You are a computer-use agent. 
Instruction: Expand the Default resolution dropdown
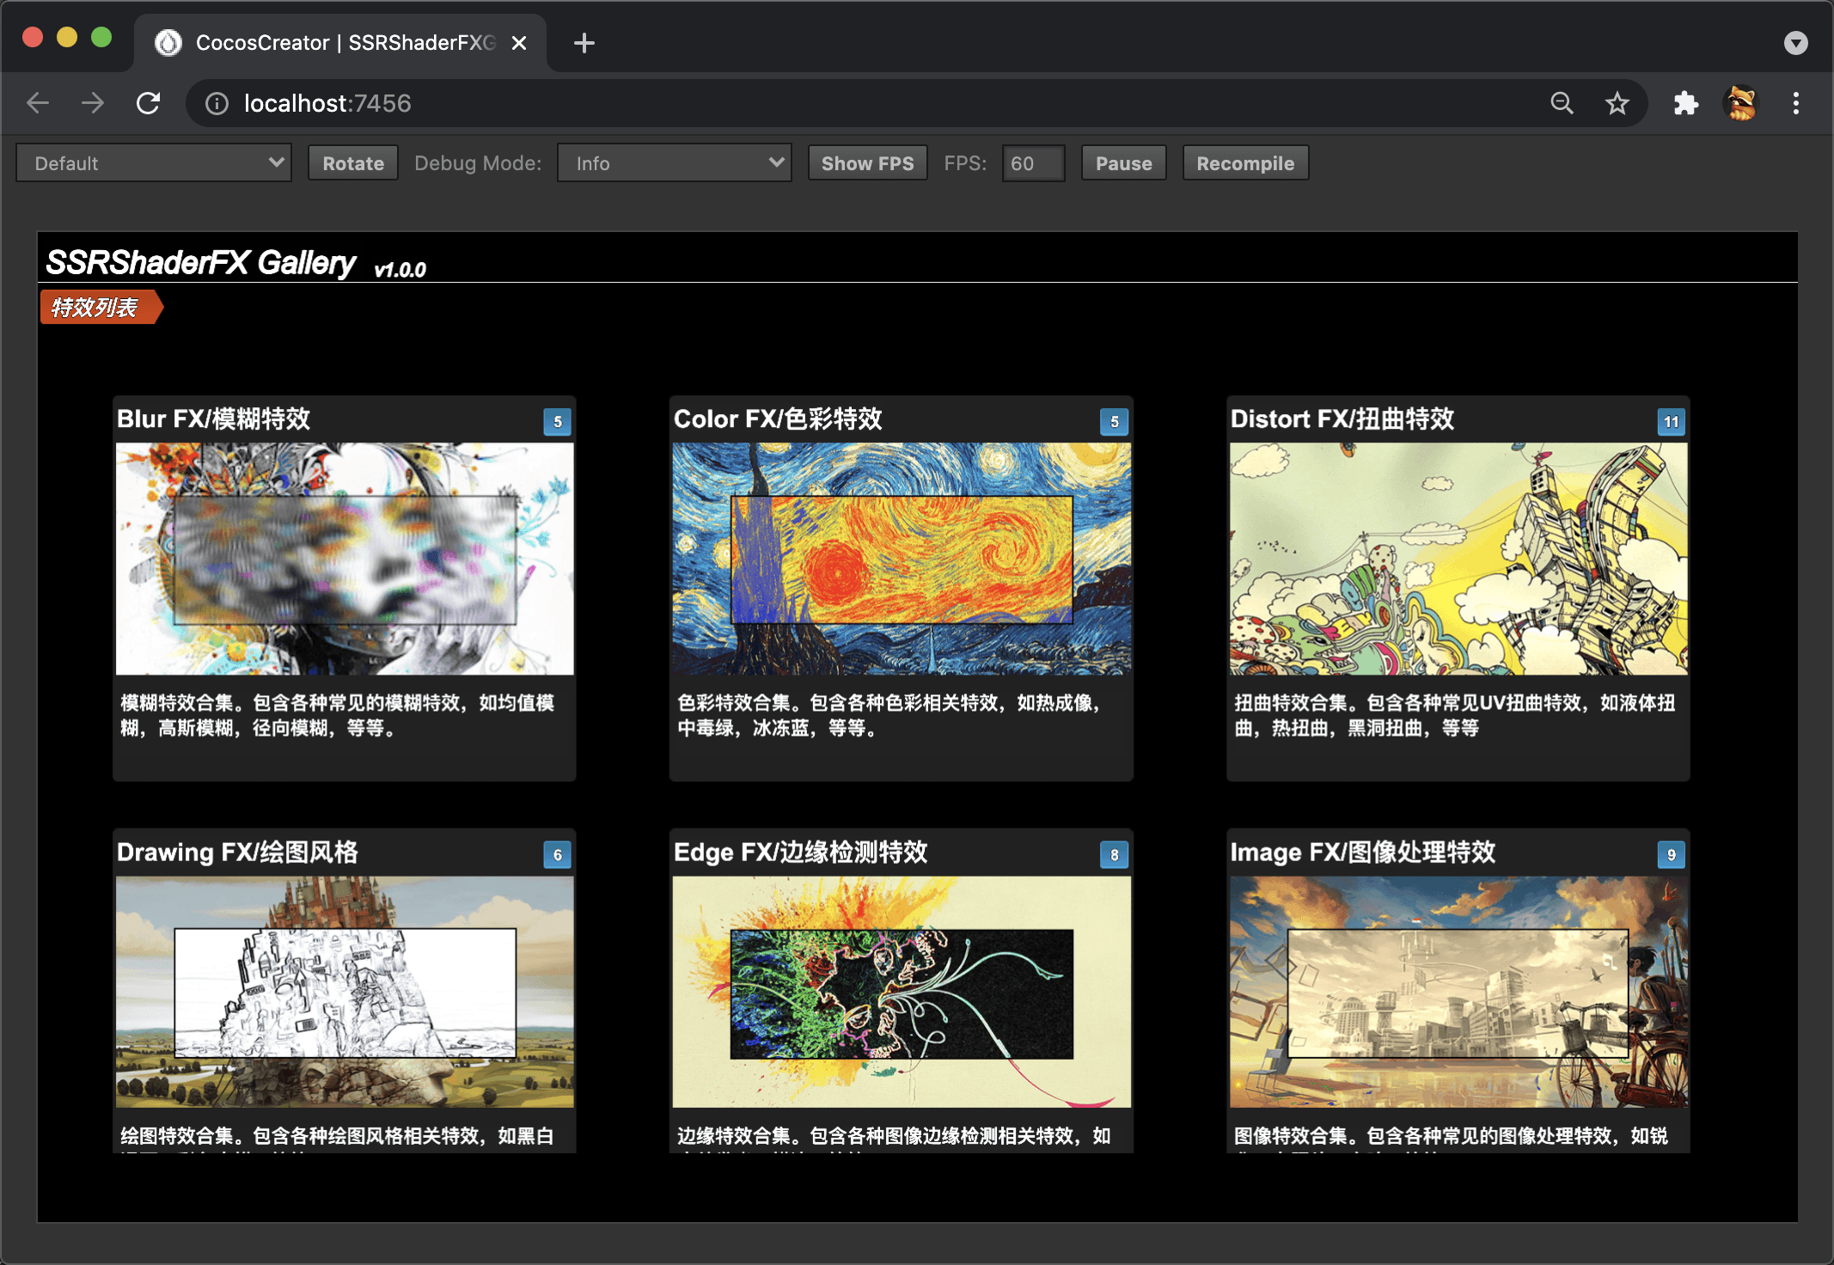(x=155, y=163)
